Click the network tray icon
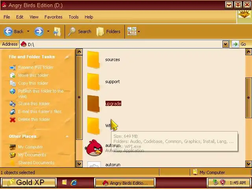 click(x=215, y=182)
